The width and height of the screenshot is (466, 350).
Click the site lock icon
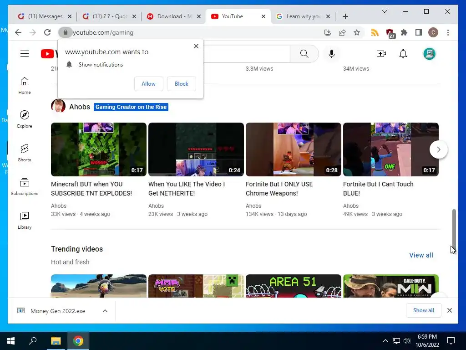(66, 32)
